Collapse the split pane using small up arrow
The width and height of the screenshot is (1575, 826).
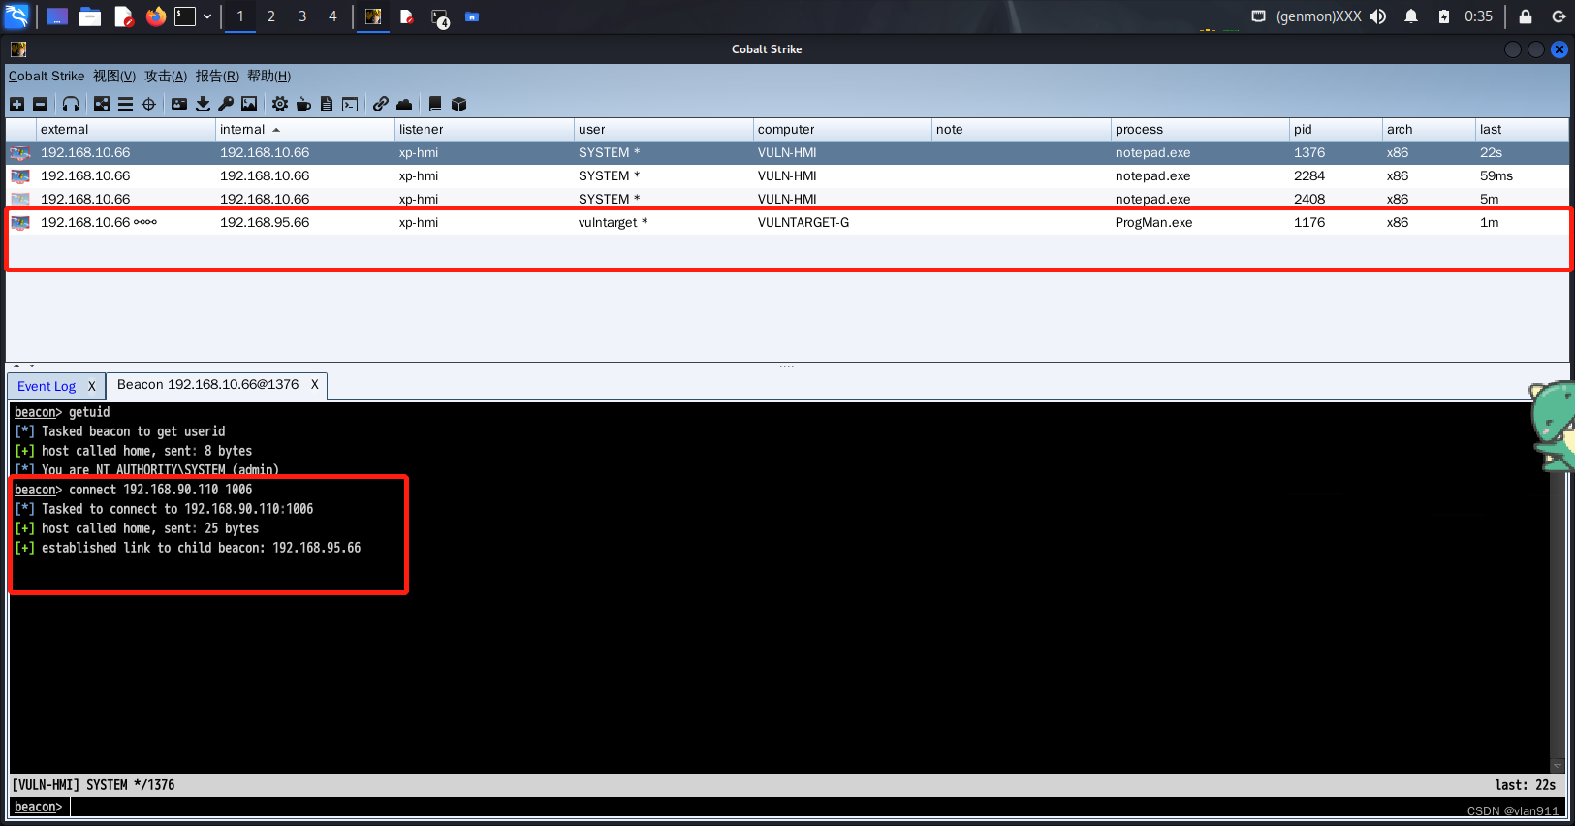point(16,366)
